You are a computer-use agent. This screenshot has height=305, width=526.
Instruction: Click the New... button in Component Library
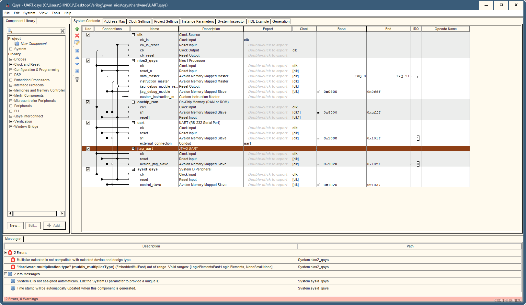click(15, 225)
